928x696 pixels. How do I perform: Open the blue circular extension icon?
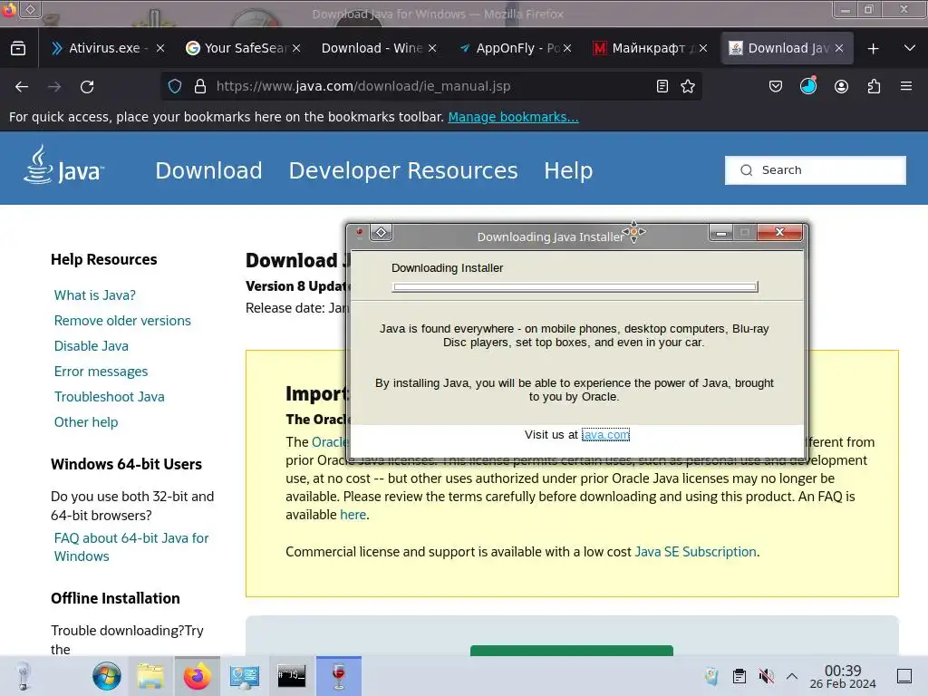tap(807, 86)
